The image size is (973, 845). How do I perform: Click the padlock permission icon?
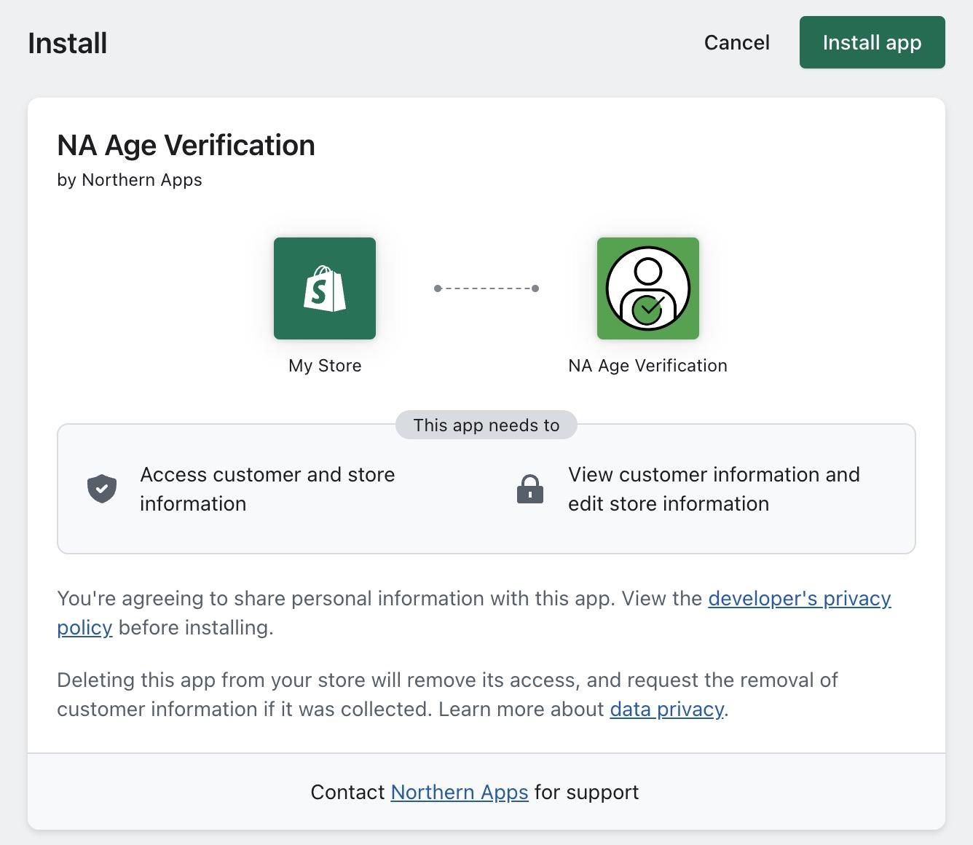[530, 488]
